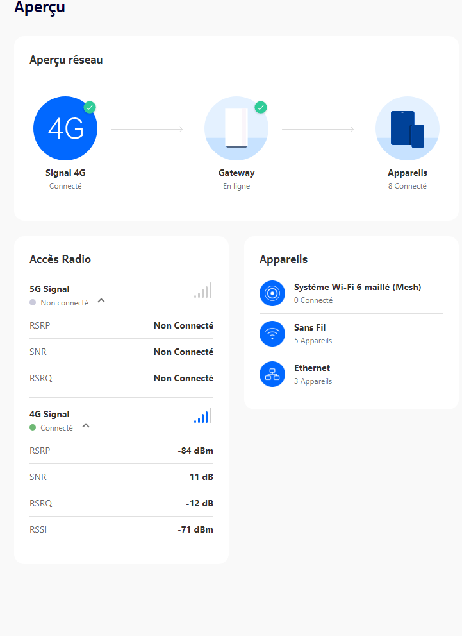462x636 pixels.
Task: Select the Signal 4G label
Action: tap(65, 173)
